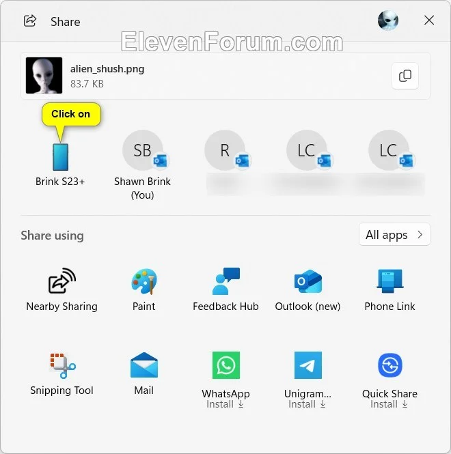Screen dimensions: 451x454
Task: Click the copy file button
Action: [x=405, y=76]
